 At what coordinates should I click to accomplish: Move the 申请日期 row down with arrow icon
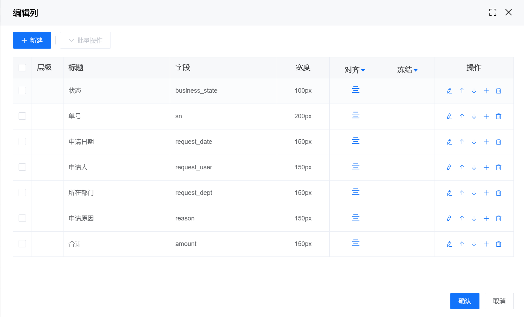tap(474, 142)
